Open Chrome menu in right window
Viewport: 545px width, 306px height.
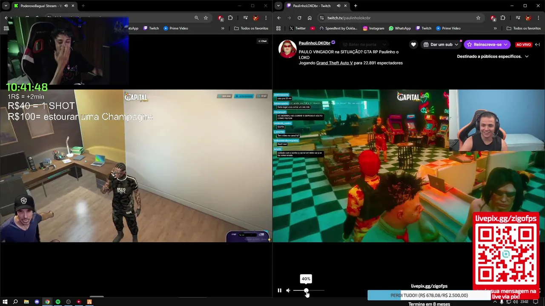[538, 18]
